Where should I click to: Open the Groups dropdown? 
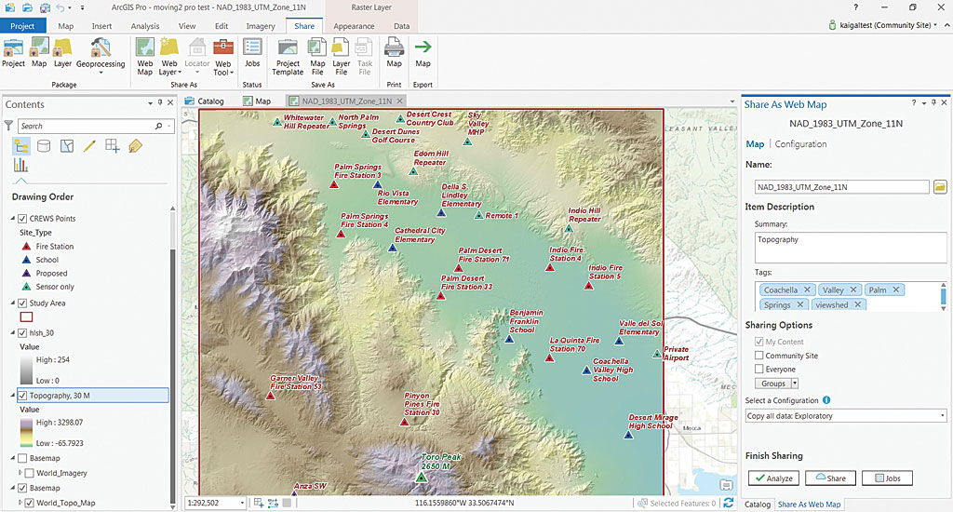[777, 384]
